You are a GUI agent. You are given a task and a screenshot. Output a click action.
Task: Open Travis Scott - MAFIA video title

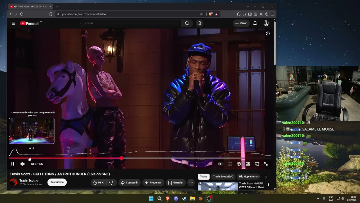pyautogui.click(x=252, y=185)
